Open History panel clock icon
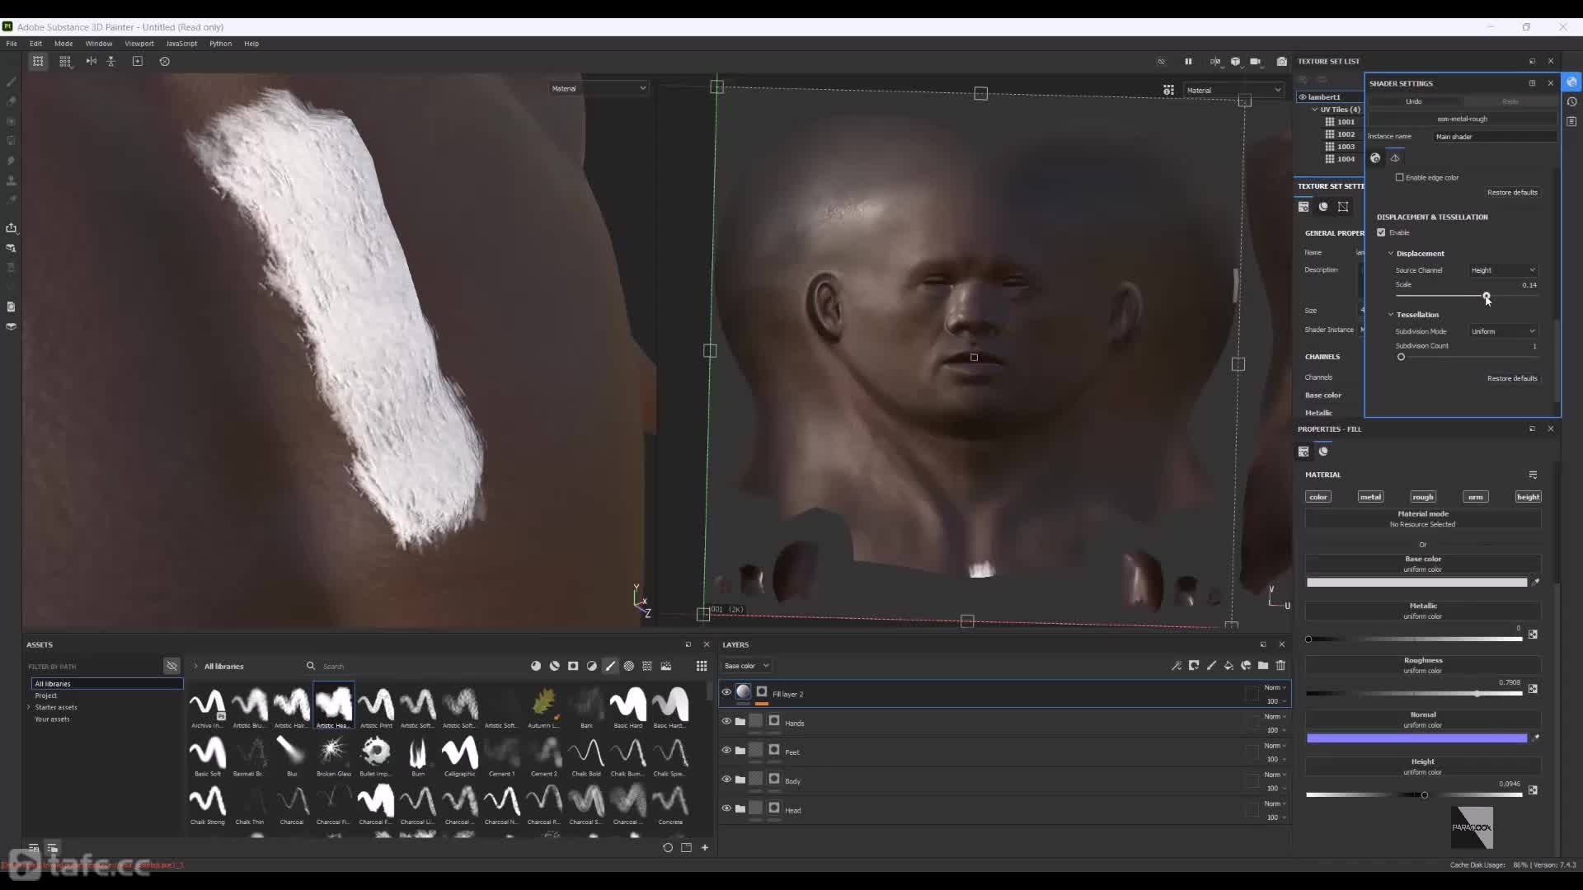 pyautogui.click(x=1571, y=102)
